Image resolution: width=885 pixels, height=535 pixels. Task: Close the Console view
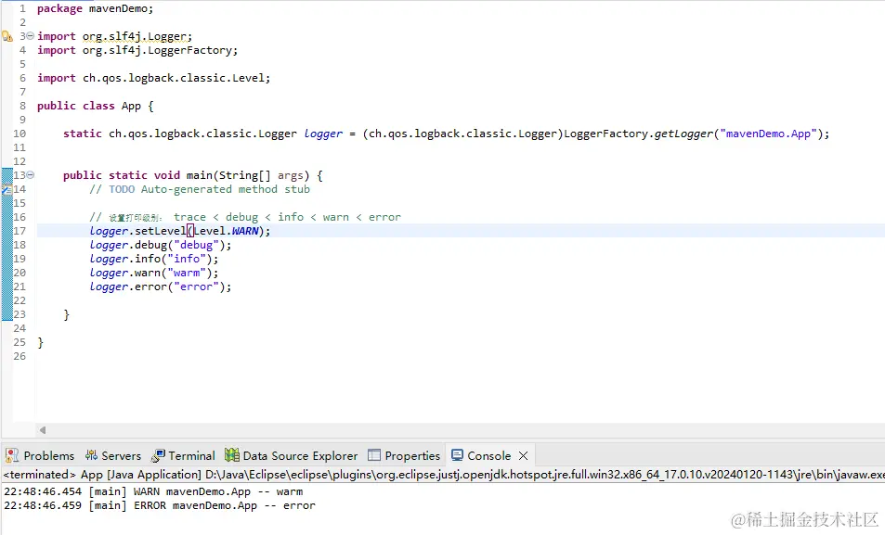[523, 455]
